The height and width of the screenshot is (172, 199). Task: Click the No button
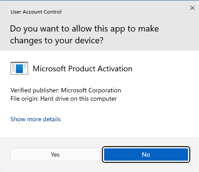pos(146,154)
